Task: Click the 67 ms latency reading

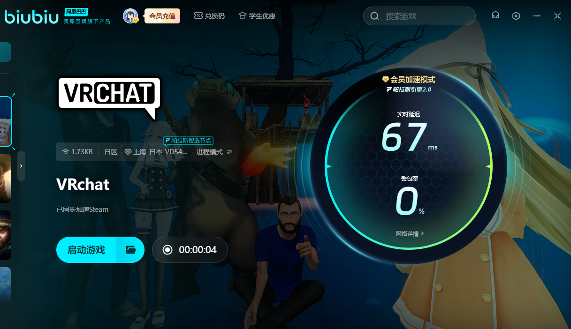Action: [x=409, y=137]
